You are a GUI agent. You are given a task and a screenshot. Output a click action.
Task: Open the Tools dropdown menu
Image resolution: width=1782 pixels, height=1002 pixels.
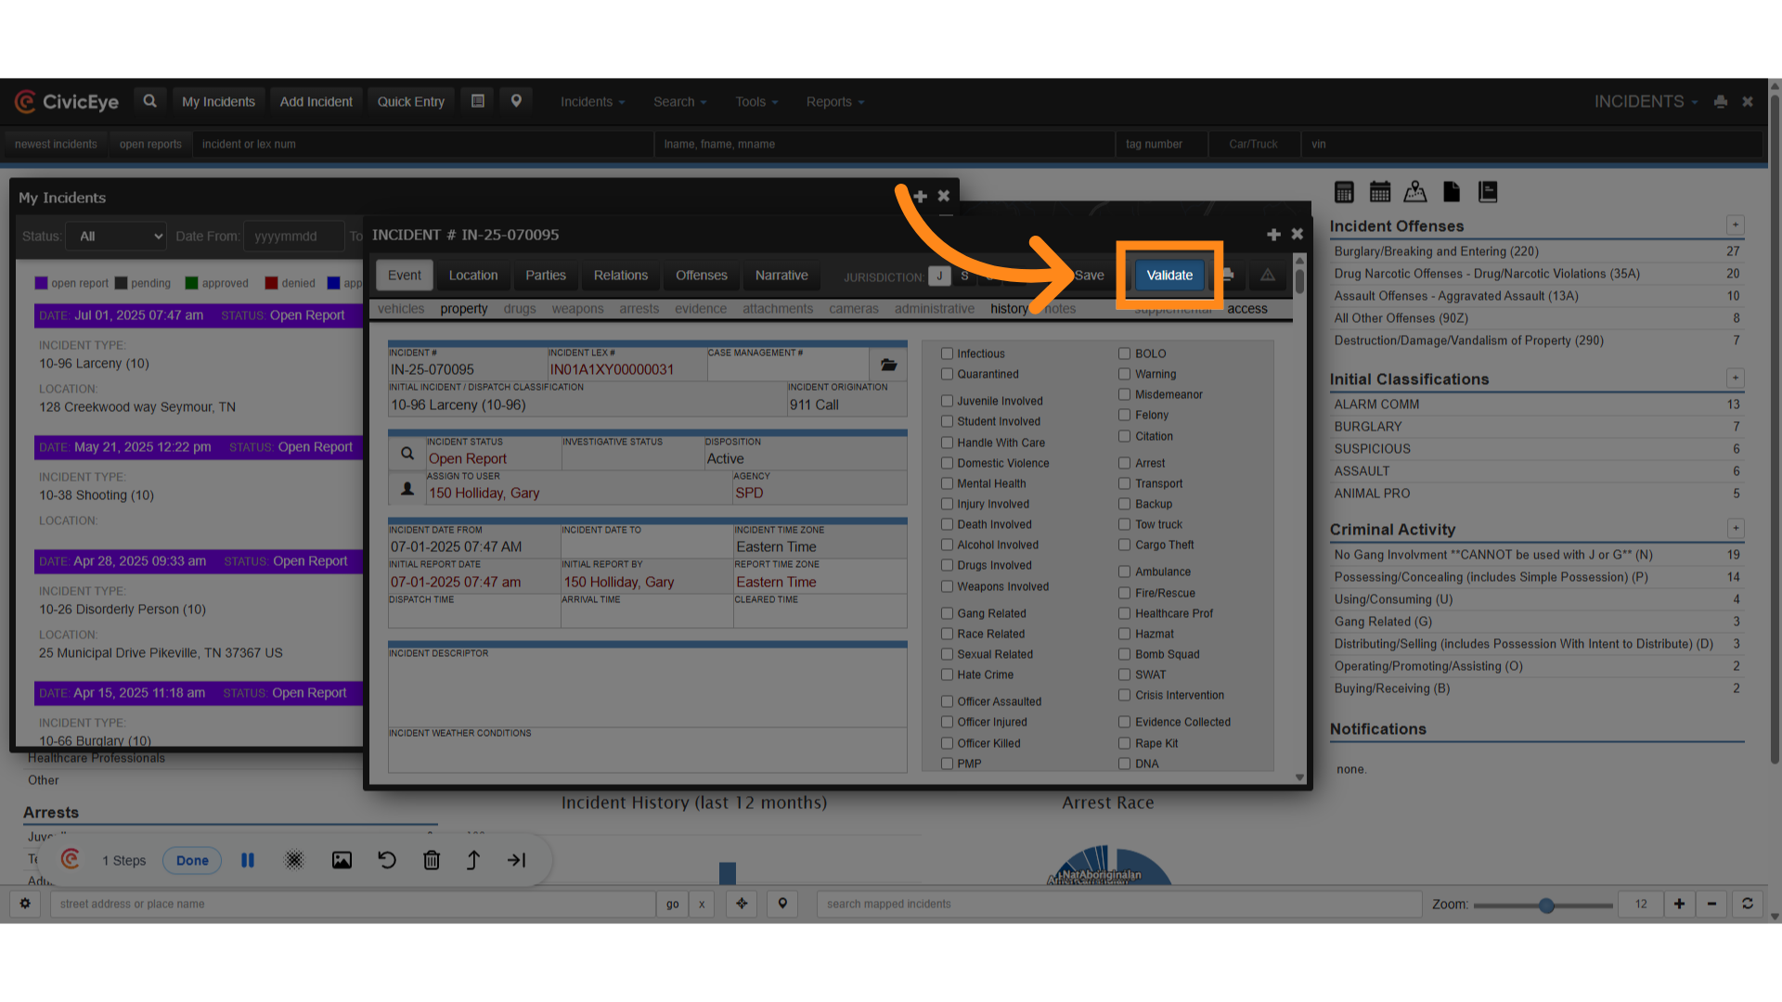coord(756,102)
